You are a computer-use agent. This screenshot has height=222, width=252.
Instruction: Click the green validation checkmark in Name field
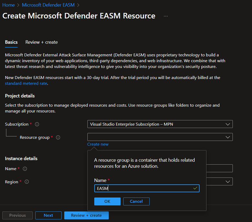(x=195, y=188)
